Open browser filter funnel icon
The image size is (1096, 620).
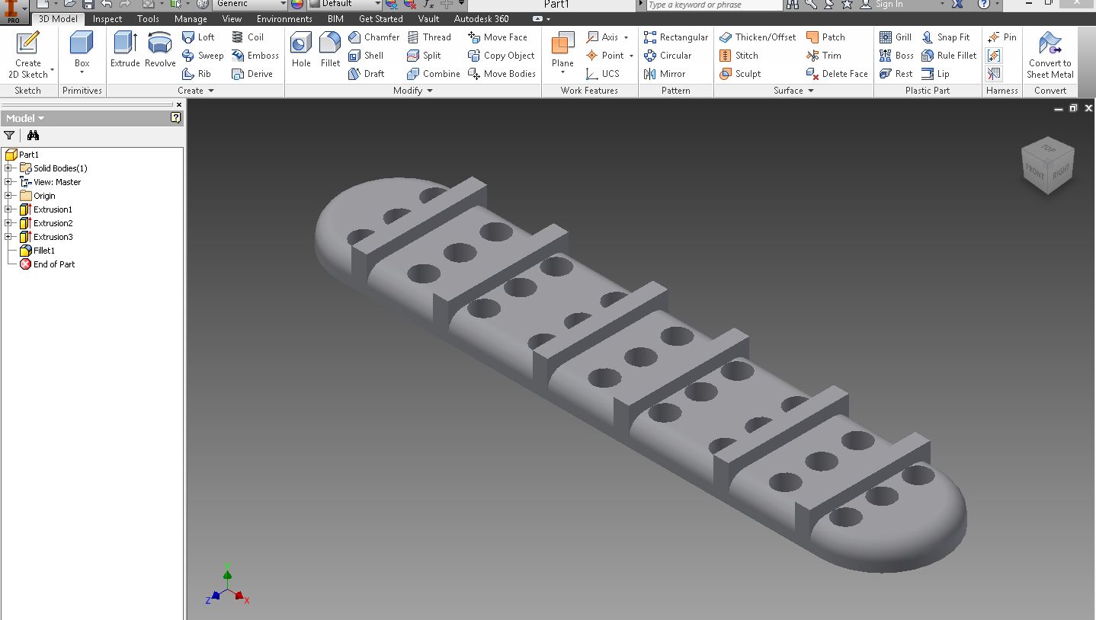coord(9,136)
